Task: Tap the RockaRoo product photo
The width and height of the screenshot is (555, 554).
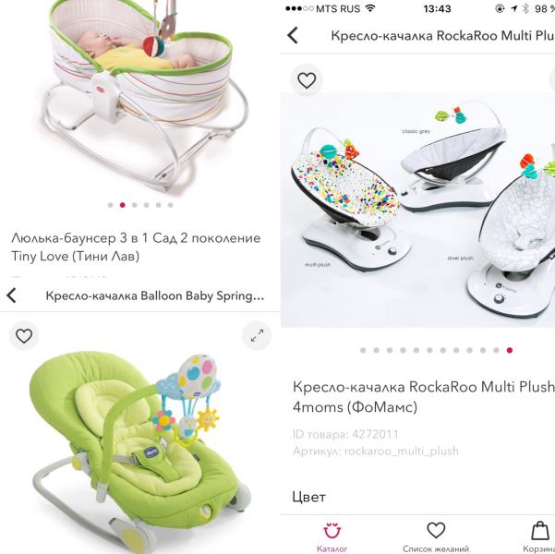Action: pyautogui.click(x=417, y=211)
